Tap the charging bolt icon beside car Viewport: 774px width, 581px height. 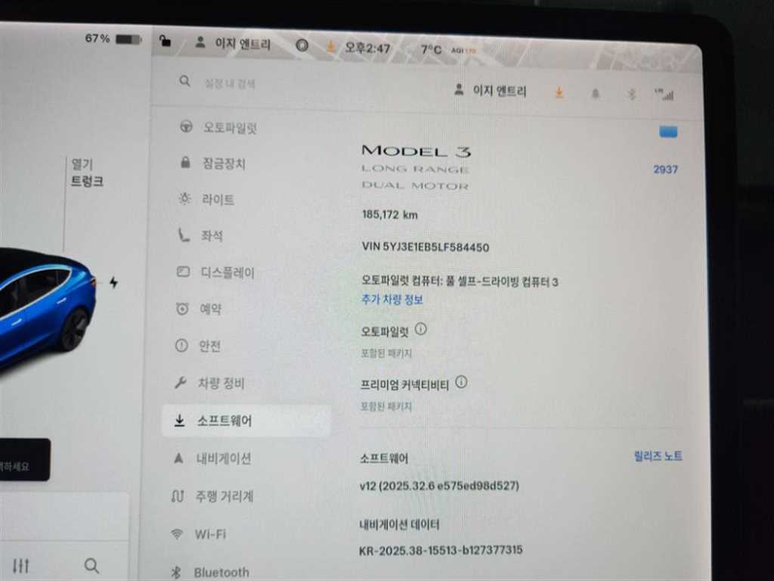[x=113, y=282]
